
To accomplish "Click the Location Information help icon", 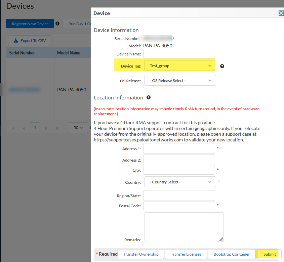I will pyautogui.click(x=149, y=97).
